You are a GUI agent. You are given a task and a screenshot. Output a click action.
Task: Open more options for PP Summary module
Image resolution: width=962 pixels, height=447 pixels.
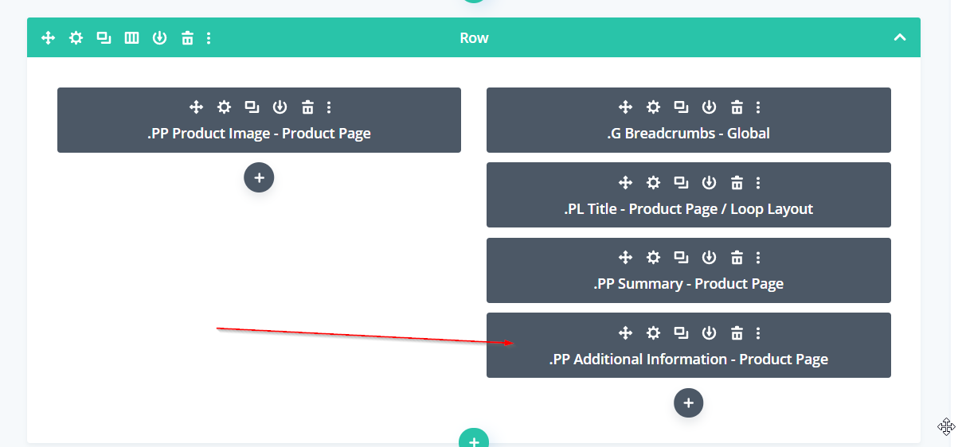[x=758, y=258]
